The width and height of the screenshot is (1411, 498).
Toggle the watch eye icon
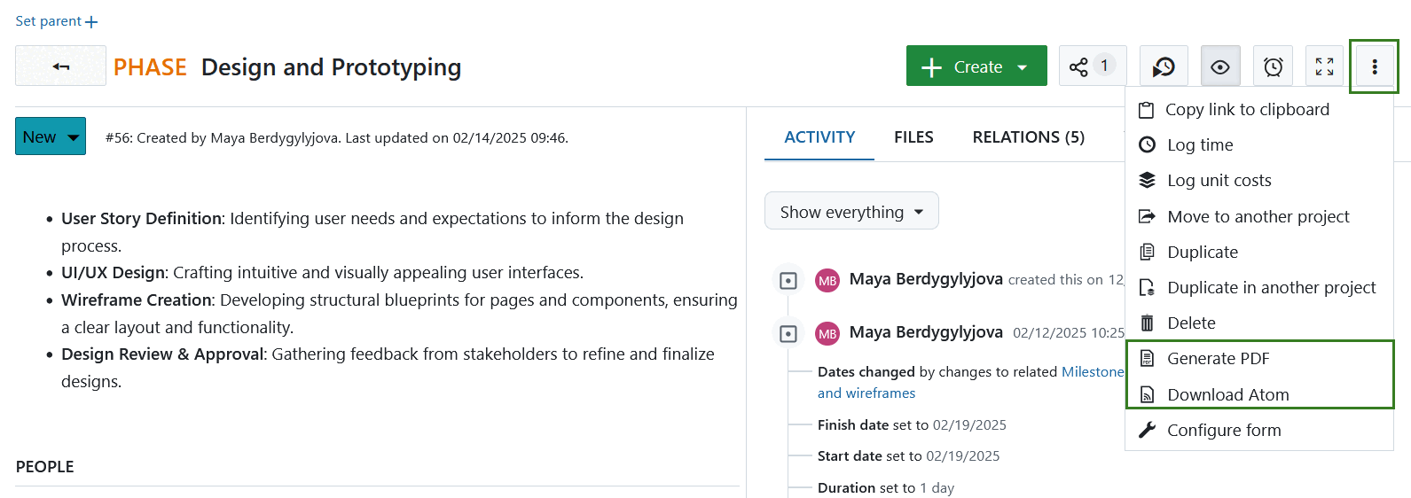[1220, 66]
